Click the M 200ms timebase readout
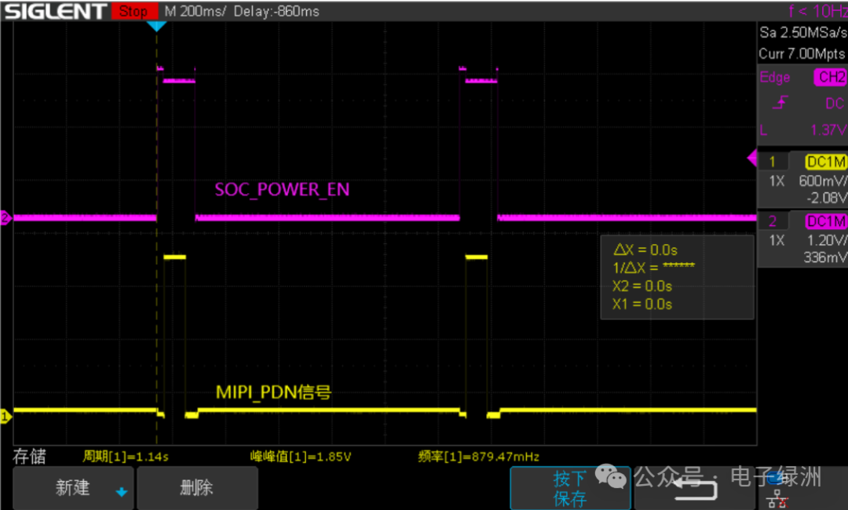848x510 pixels. pyautogui.click(x=196, y=11)
